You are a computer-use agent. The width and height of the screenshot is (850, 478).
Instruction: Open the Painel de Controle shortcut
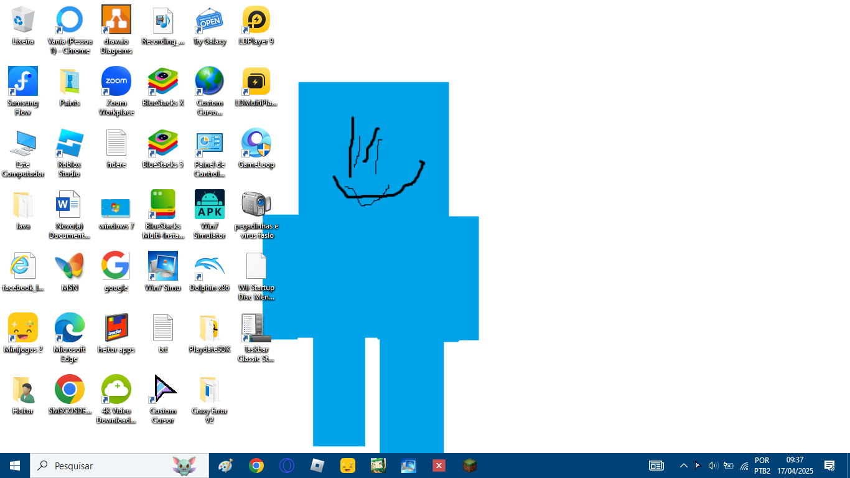click(x=210, y=153)
